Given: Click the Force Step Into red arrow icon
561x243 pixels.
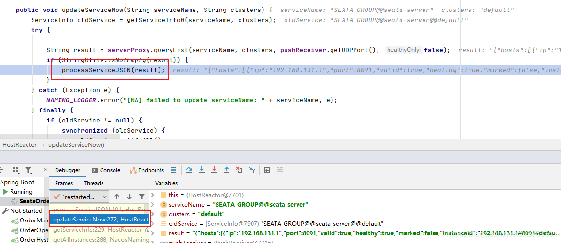Looking at the screenshot, I should pyautogui.click(x=214, y=170).
